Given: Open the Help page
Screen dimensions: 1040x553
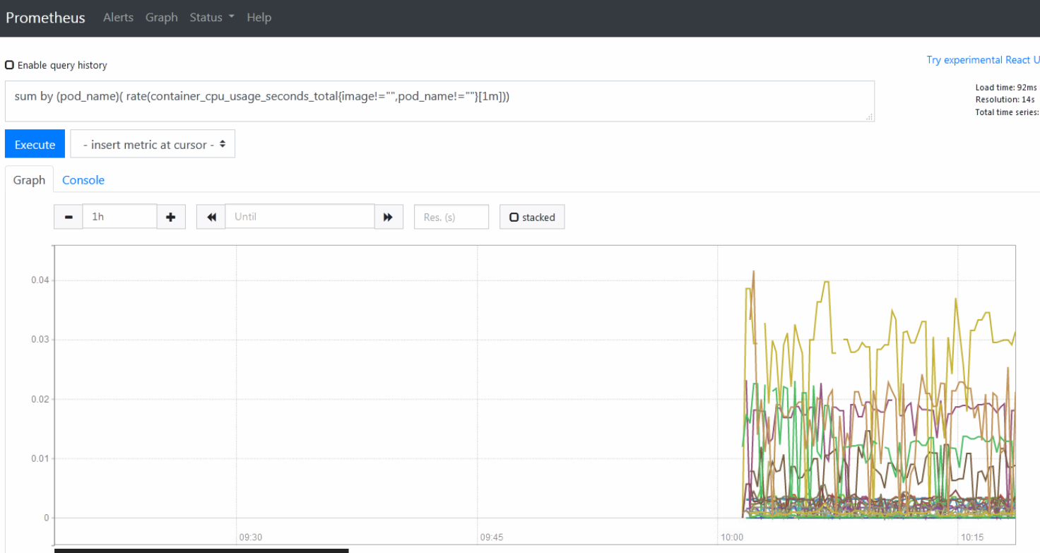Looking at the screenshot, I should pyautogui.click(x=259, y=18).
